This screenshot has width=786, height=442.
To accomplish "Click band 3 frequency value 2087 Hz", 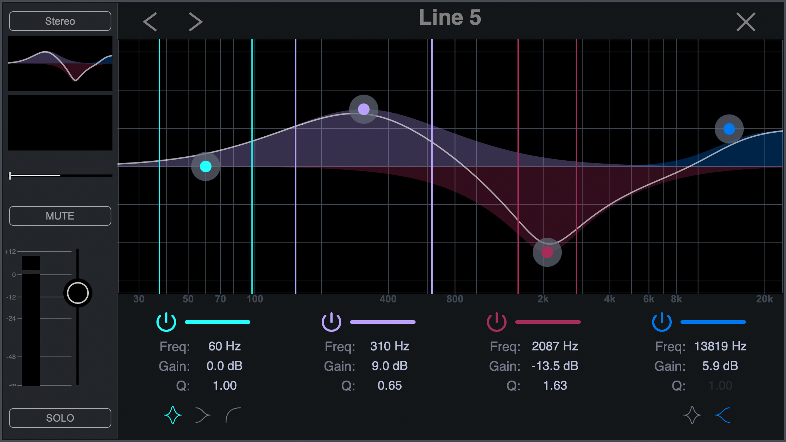I will coord(555,346).
